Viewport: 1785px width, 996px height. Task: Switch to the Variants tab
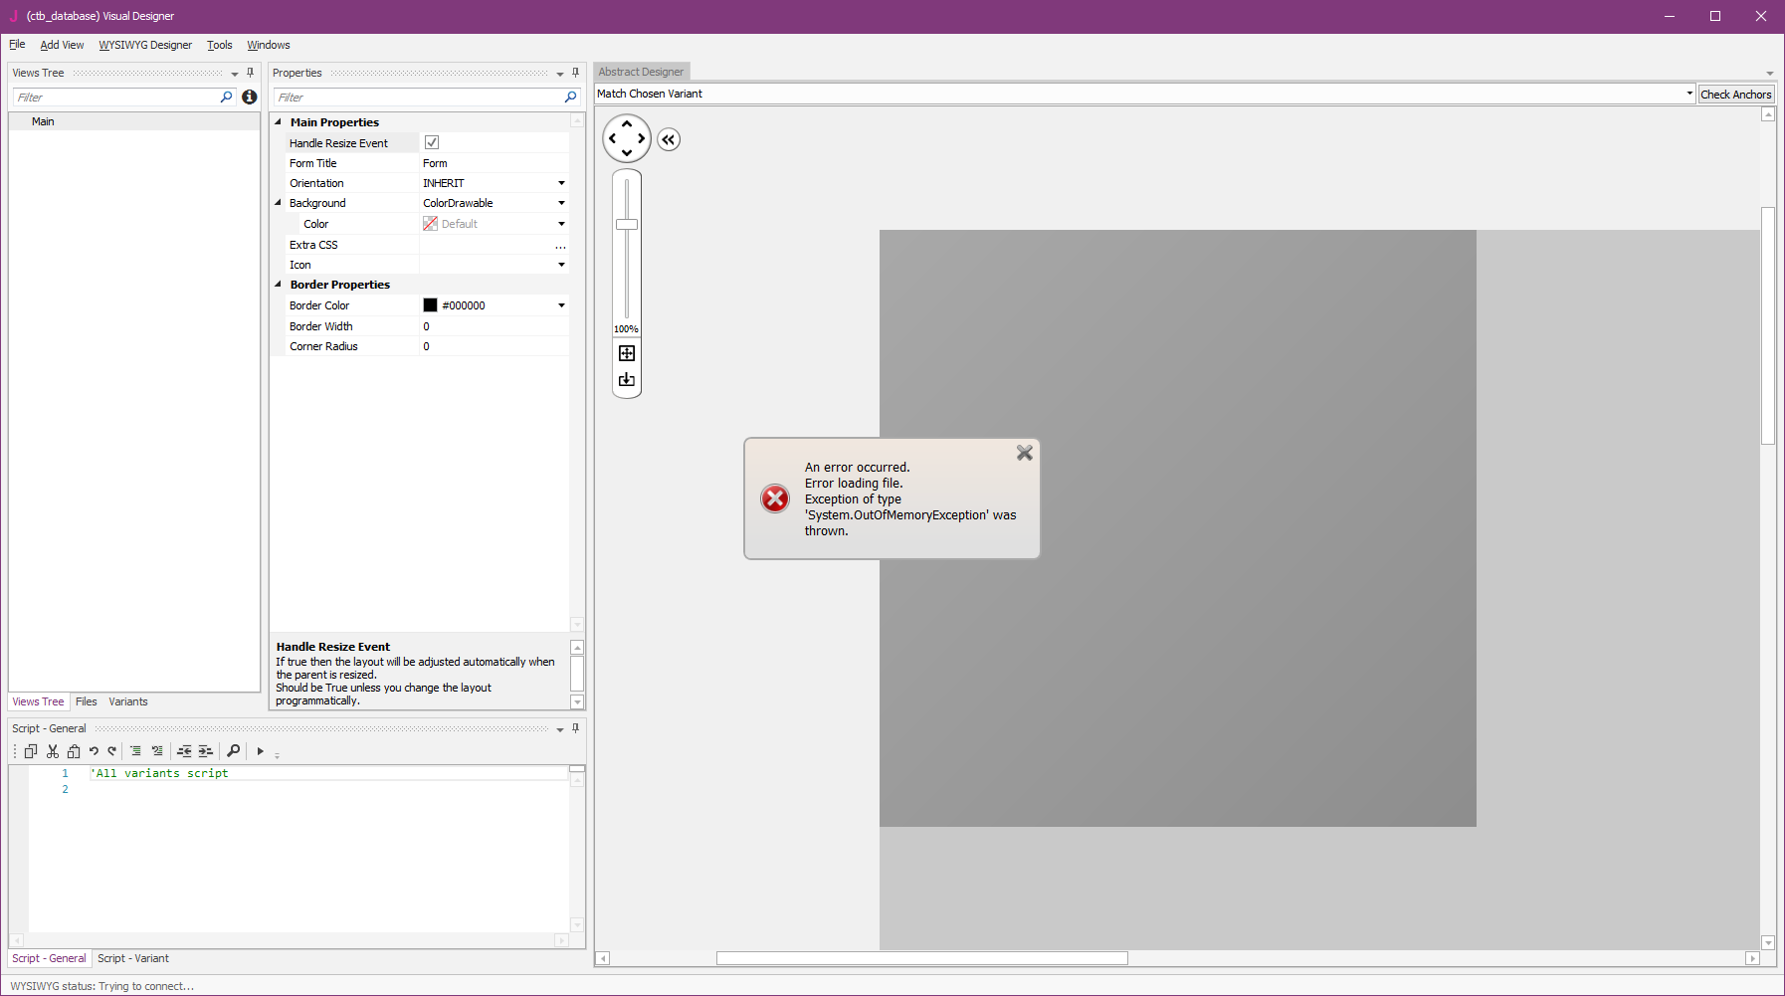128,701
